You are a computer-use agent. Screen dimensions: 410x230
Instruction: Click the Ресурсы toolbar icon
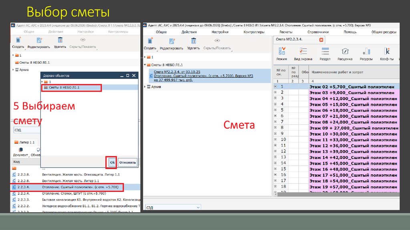click(366, 51)
